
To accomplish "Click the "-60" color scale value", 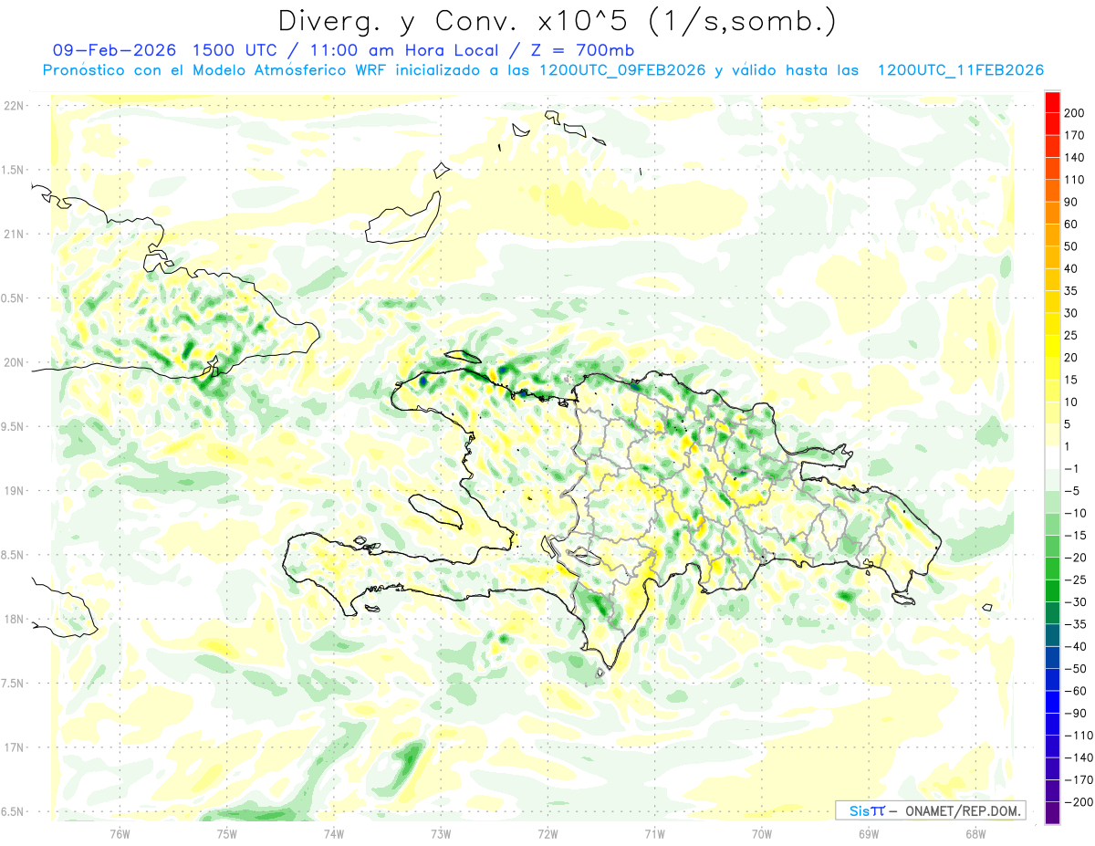I will [1074, 691].
